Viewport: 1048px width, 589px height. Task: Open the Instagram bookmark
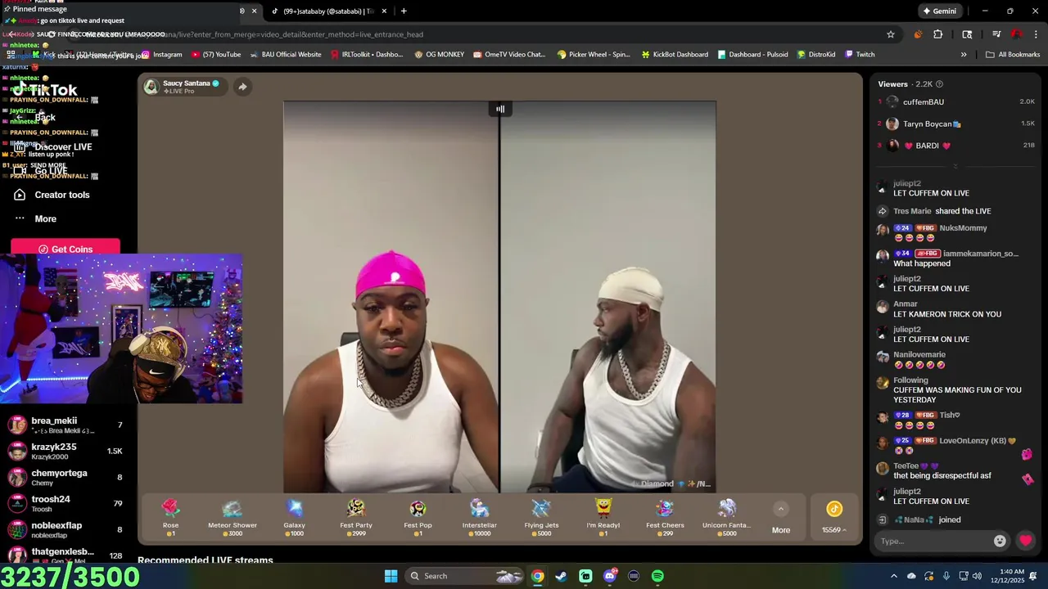tap(161, 55)
